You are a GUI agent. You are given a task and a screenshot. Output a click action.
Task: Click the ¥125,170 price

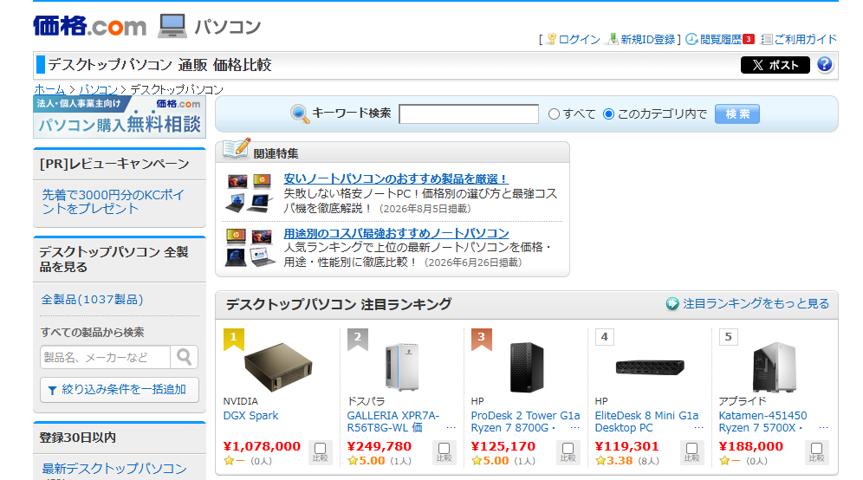(x=503, y=446)
